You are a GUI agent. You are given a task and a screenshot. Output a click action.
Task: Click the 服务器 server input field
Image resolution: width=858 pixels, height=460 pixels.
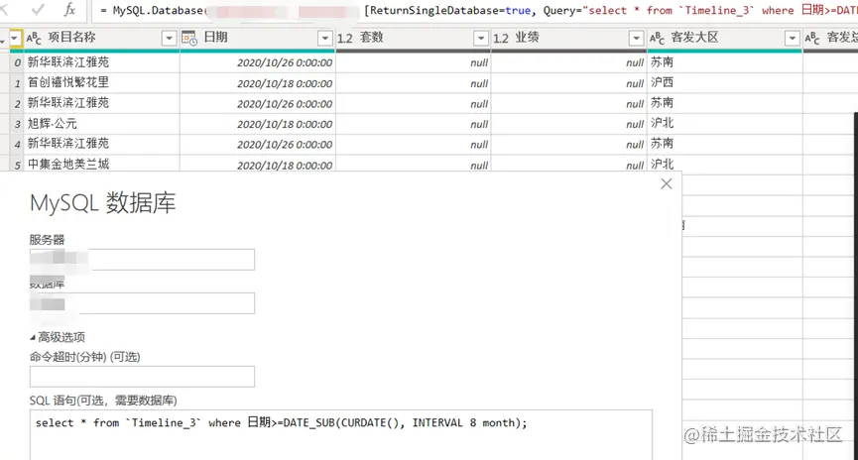click(142, 260)
